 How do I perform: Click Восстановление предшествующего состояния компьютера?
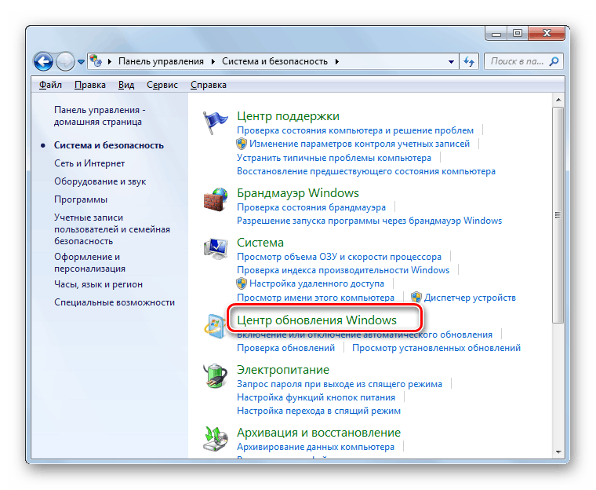(366, 171)
